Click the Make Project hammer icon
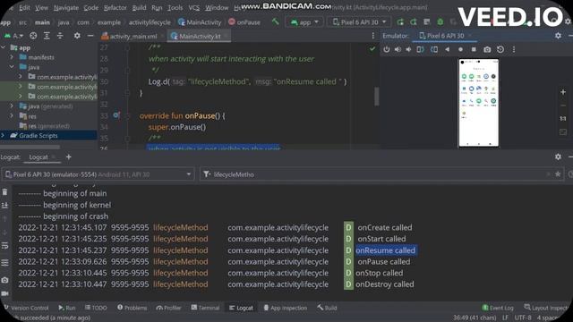Screen dimensions: 573x322 point(275,21)
